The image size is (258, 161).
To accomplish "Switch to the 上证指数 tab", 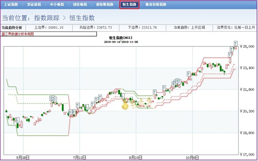I will point(11,5).
